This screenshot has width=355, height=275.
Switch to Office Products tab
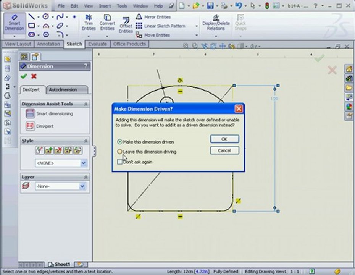coord(129,44)
